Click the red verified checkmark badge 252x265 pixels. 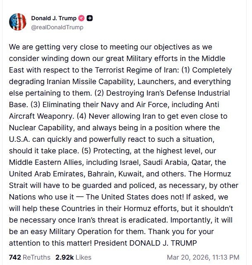pos(81,18)
